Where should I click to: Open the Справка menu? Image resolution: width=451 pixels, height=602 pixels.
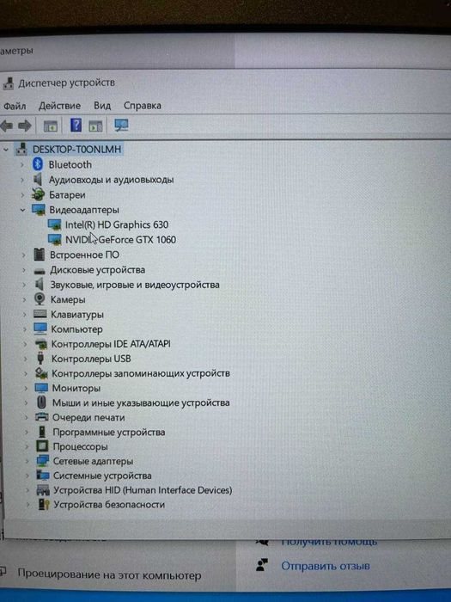(143, 106)
